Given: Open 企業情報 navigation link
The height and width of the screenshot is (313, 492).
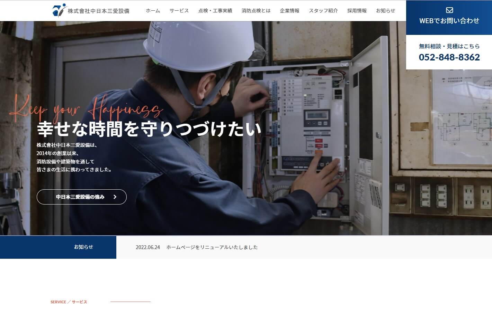Looking at the screenshot, I should [x=289, y=11].
